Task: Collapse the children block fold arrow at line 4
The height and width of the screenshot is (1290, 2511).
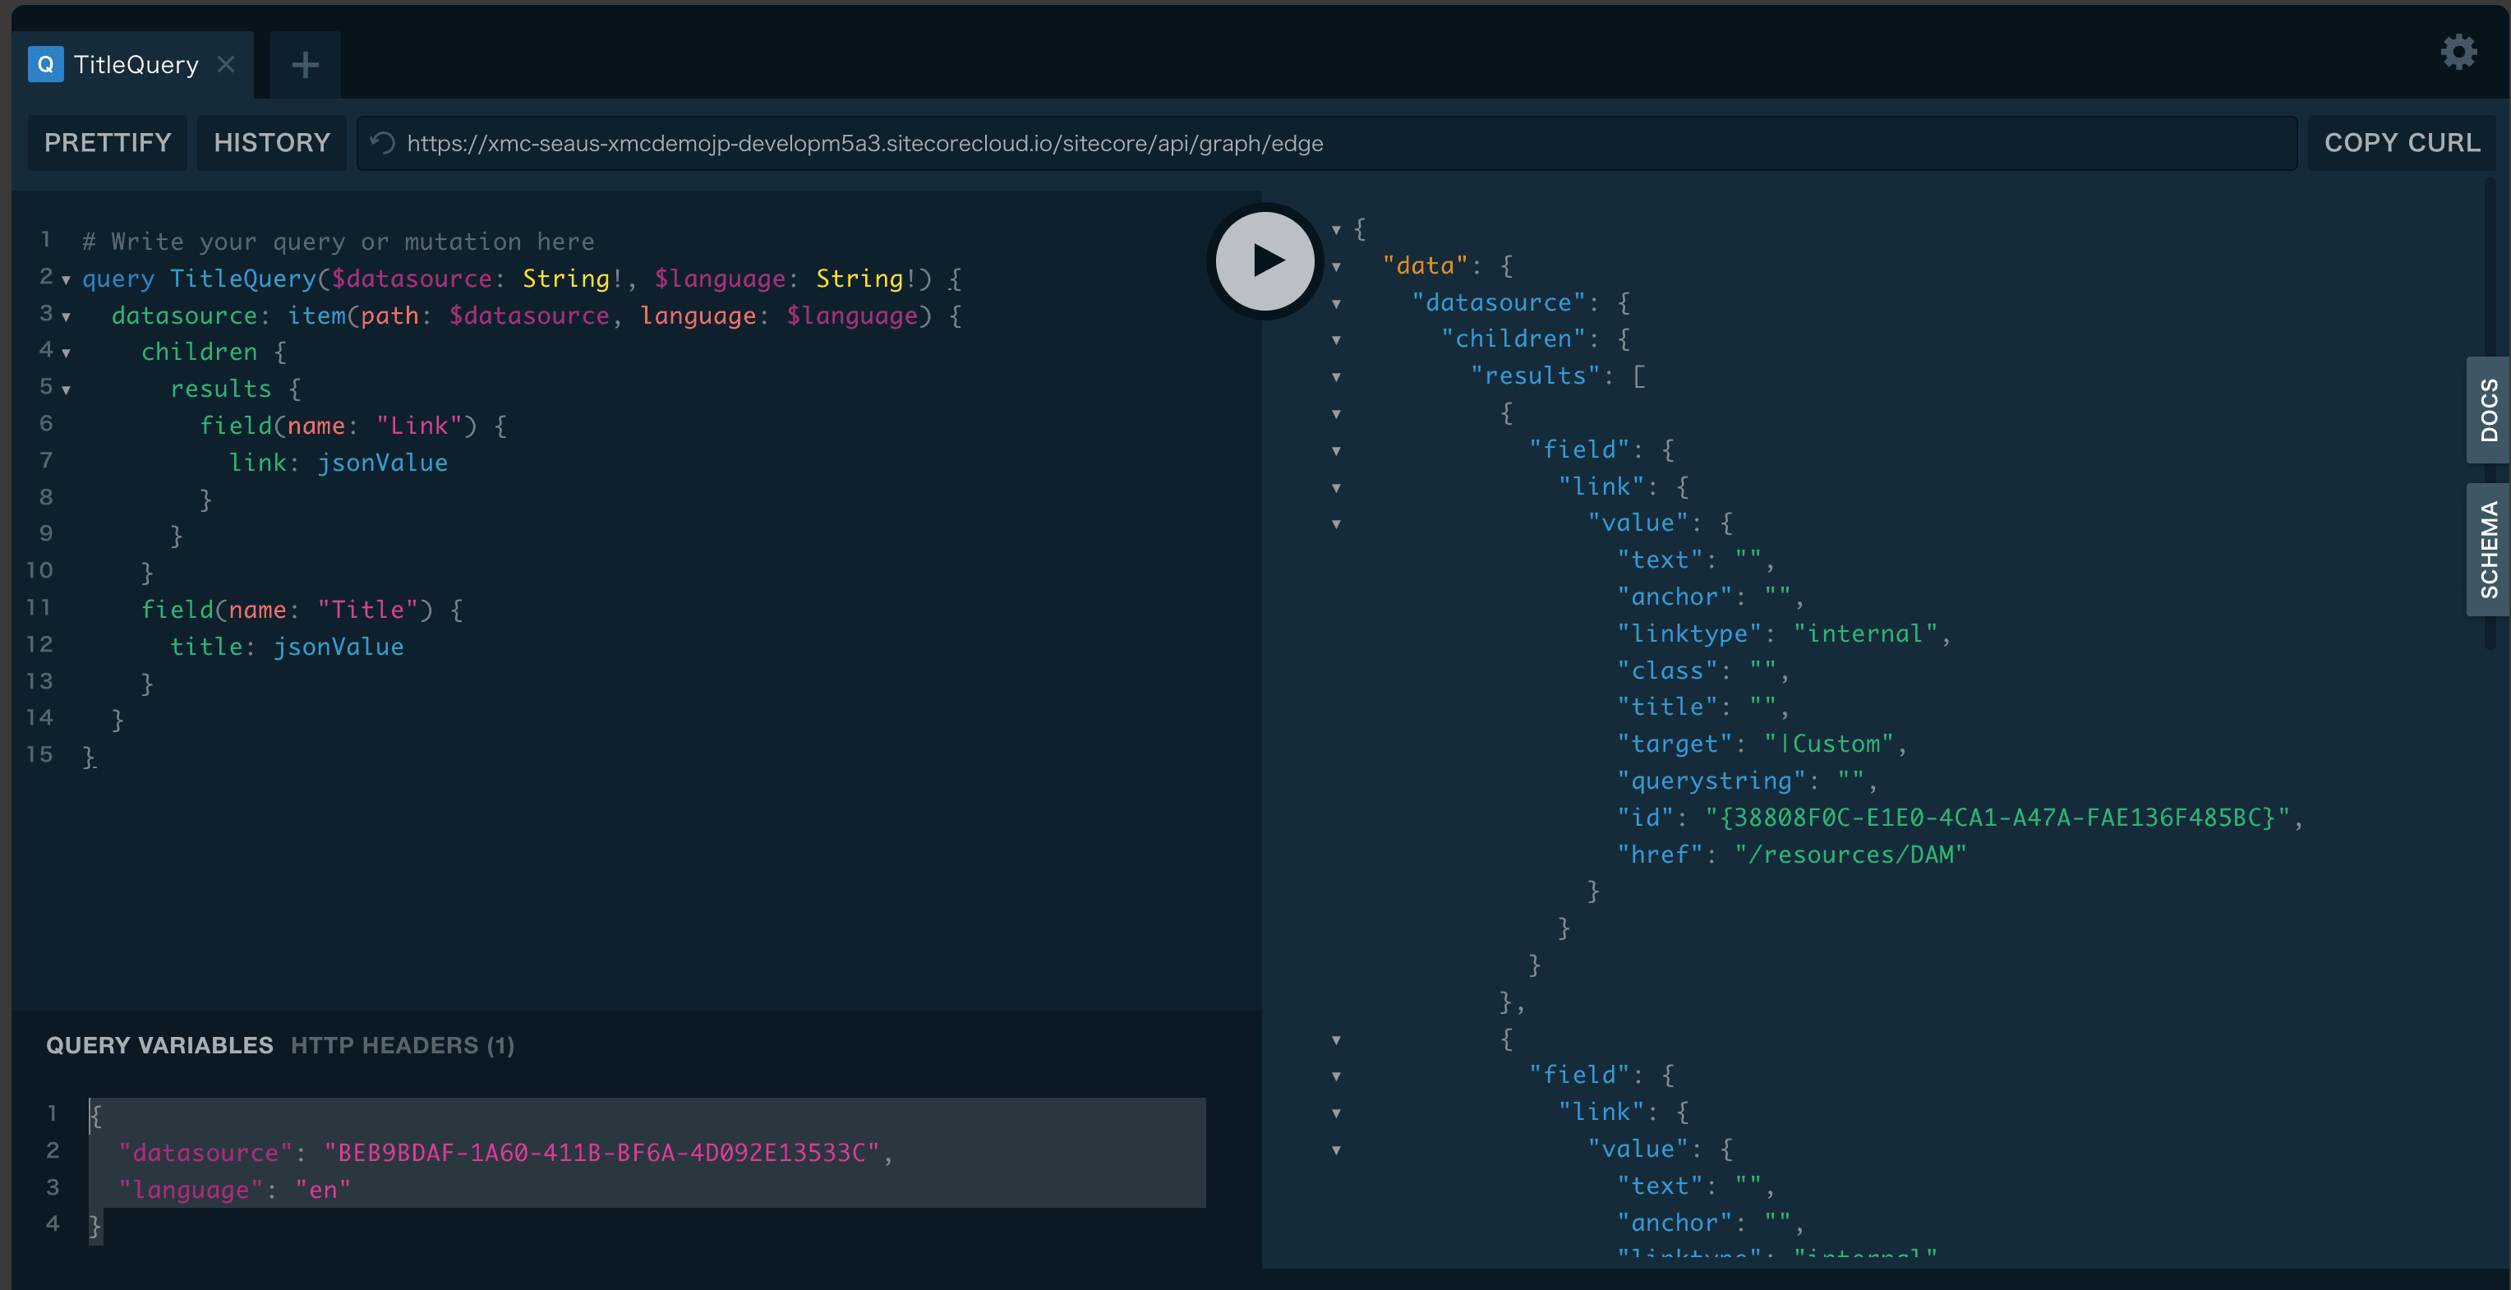Action: click(67, 353)
